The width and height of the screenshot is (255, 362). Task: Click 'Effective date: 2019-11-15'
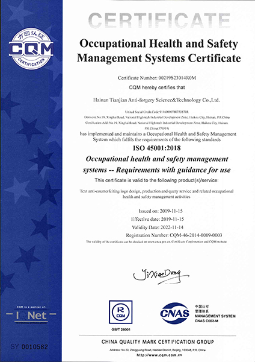158,219
